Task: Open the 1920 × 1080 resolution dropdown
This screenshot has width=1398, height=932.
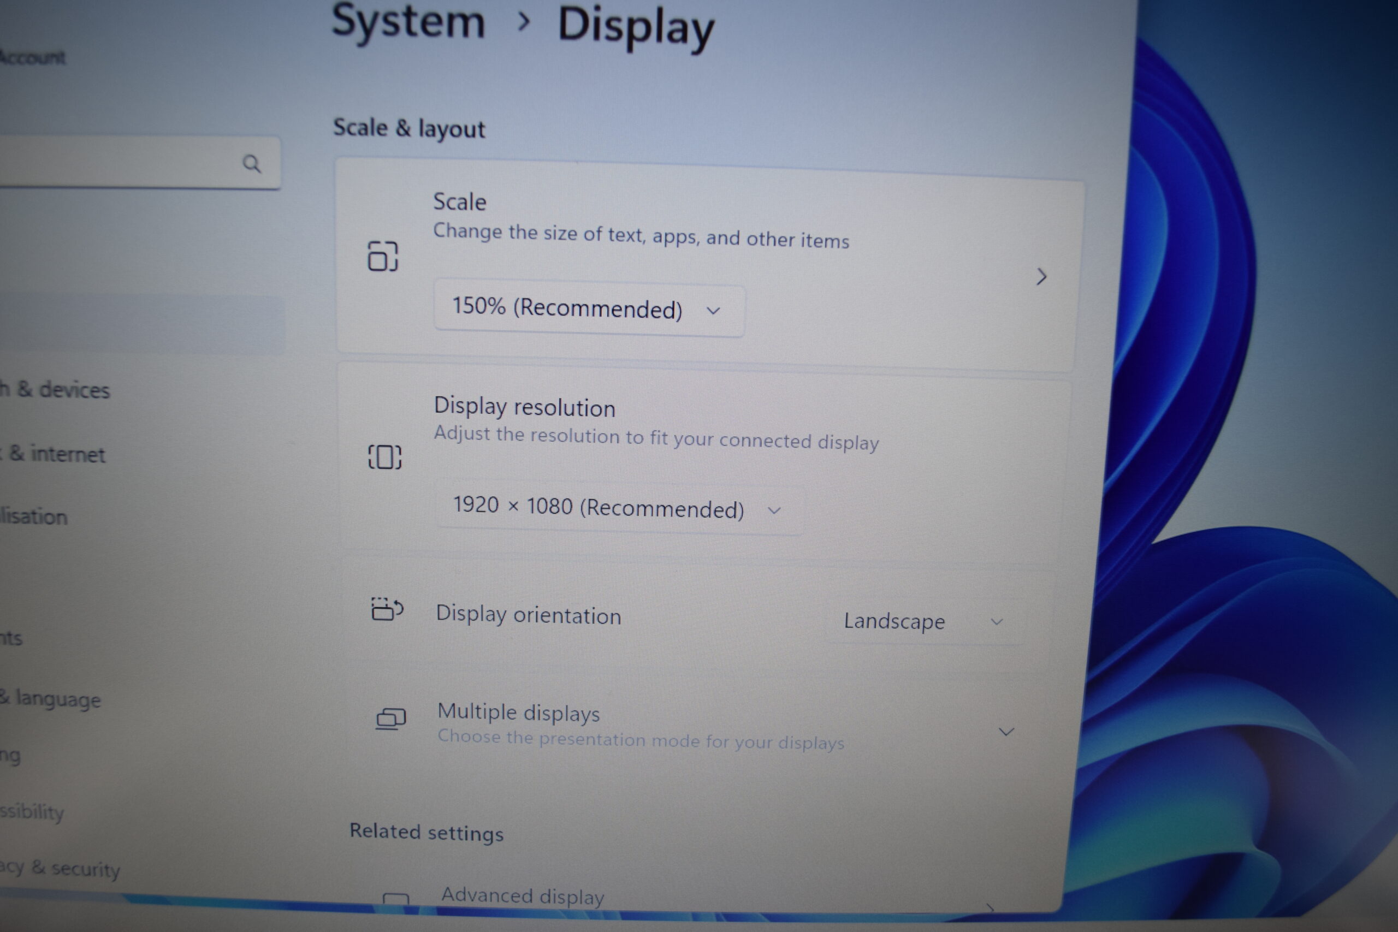Action: tap(618, 509)
